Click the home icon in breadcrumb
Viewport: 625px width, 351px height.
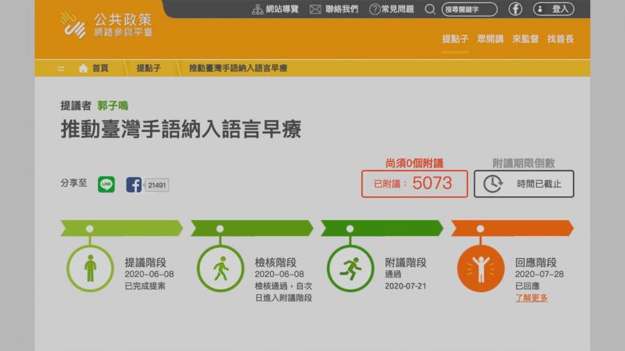click(83, 68)
